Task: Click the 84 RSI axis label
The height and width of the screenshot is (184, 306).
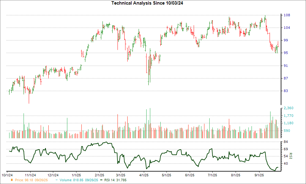Action: 287,142
